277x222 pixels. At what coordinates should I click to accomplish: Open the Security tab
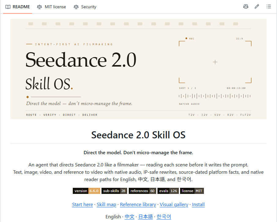85,7
